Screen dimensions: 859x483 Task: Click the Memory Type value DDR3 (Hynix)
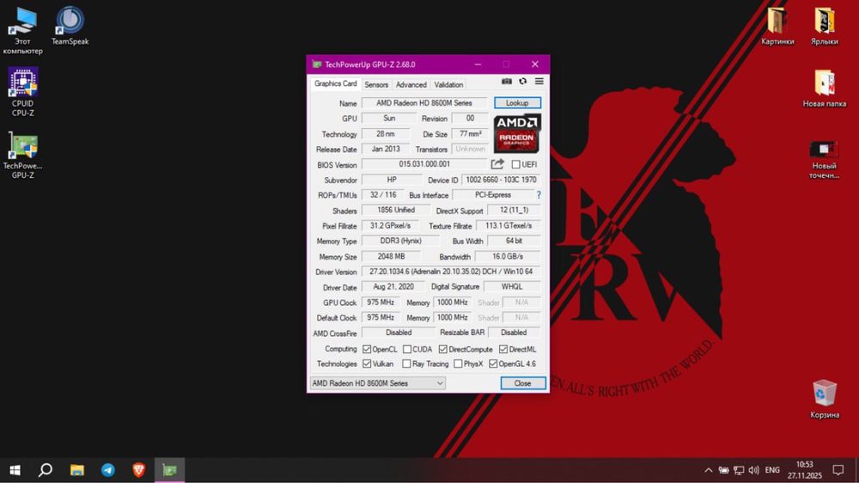[x=400, y=241]
